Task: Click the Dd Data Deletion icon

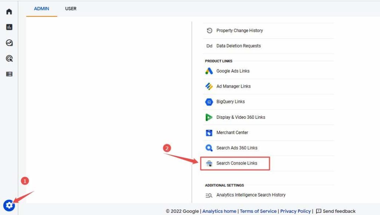Action: coord(209,46)
